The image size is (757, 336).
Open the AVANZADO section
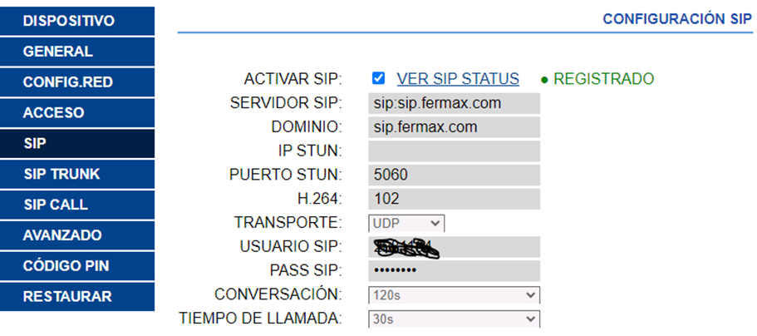77,235
